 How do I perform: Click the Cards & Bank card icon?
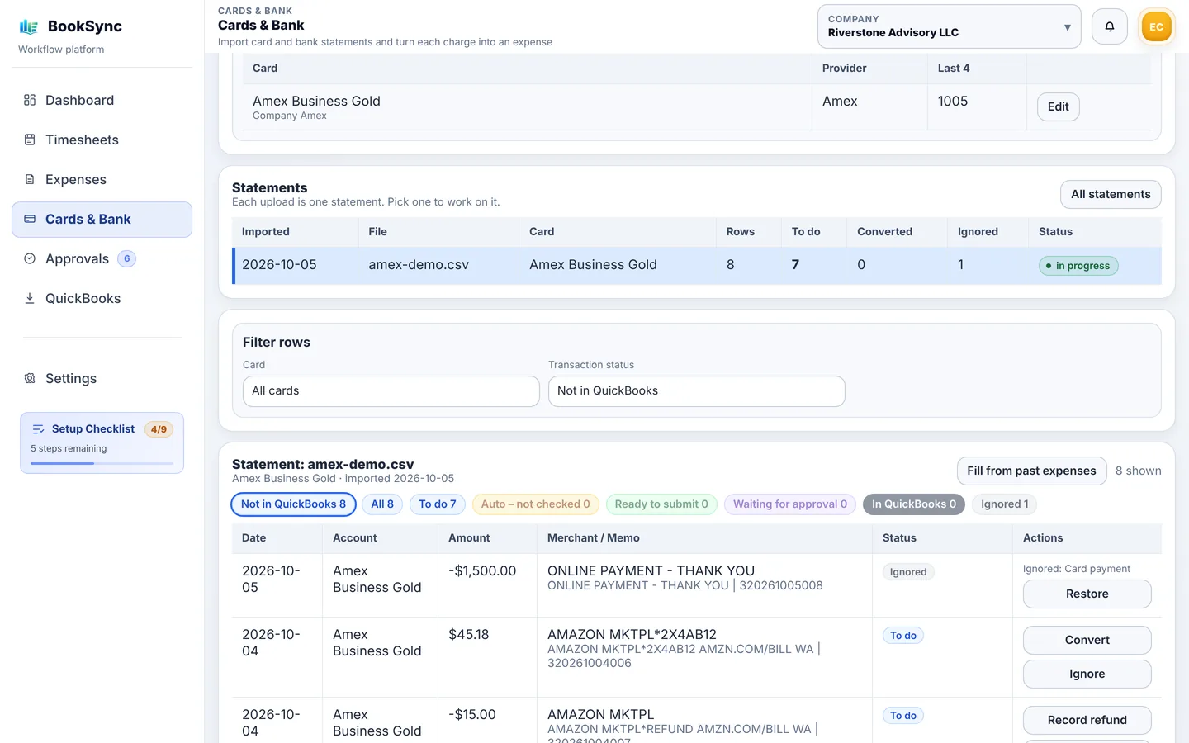pos(30,219)
